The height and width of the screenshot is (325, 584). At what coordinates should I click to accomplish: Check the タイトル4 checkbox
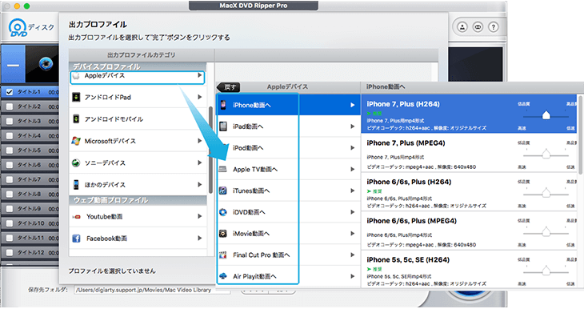[9, 135]
